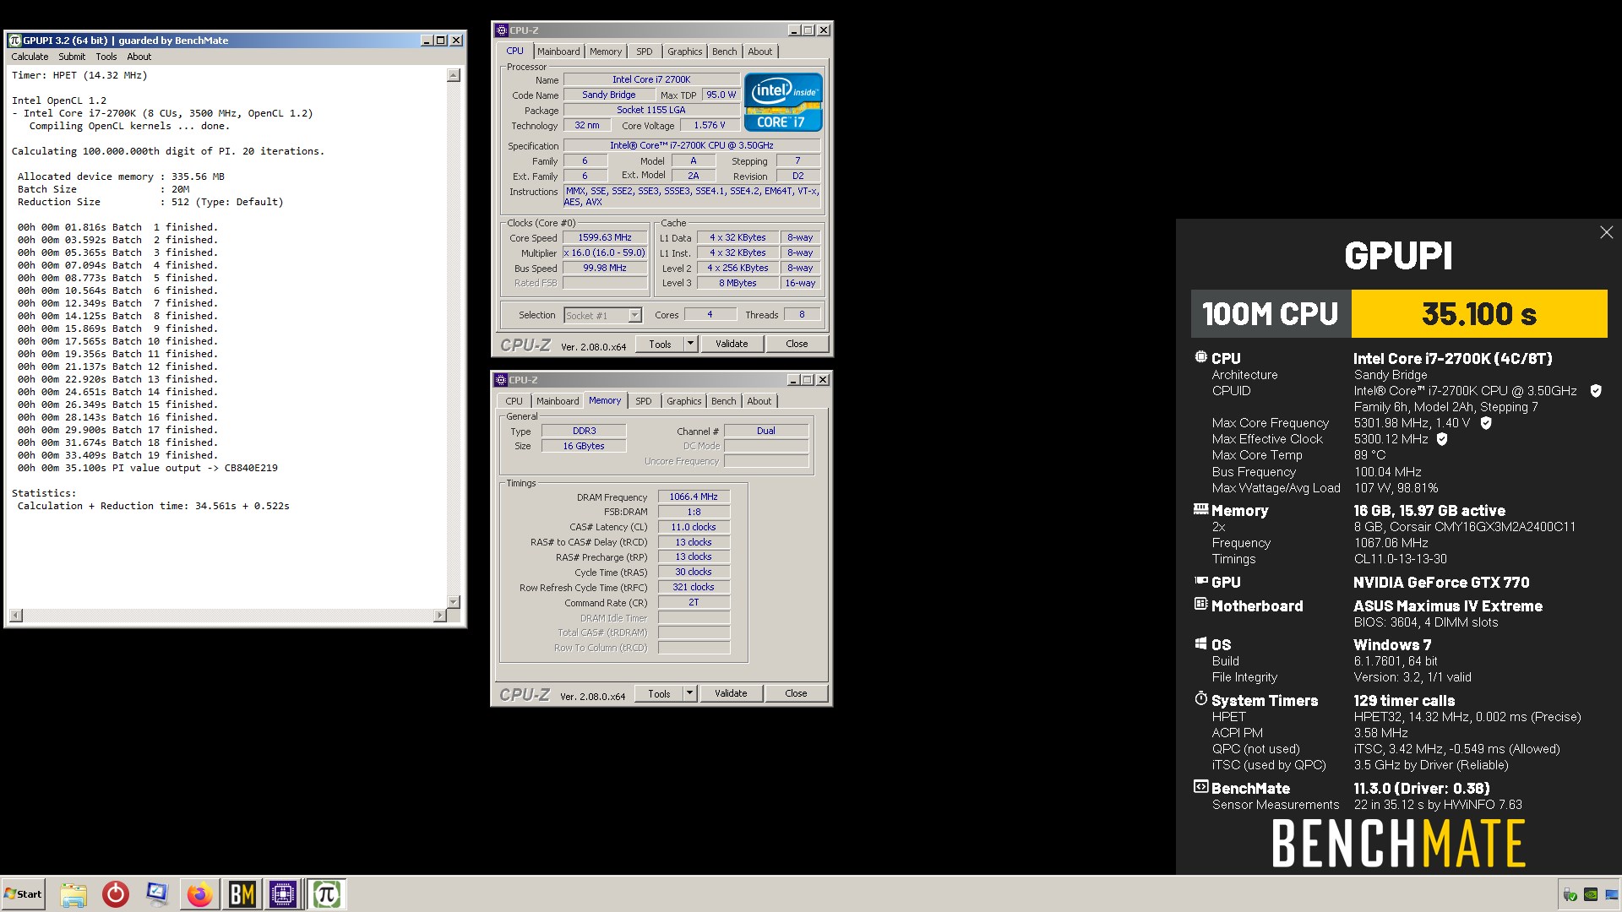Open Graphics tab in lower CPU-Z
Viewport: 1622px width, 912px height.
click(x=683, y=401)
